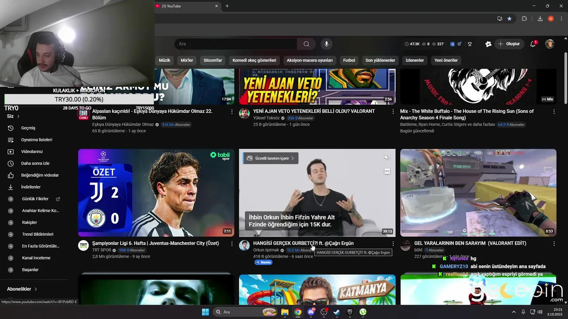Image resolution: width=568 pixels, height=319 pixels.
Task: Click the install app icon in address bar
Action: 500,19
